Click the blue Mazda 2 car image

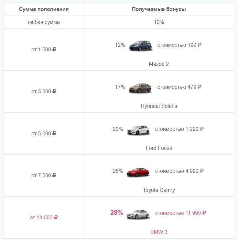141,46
